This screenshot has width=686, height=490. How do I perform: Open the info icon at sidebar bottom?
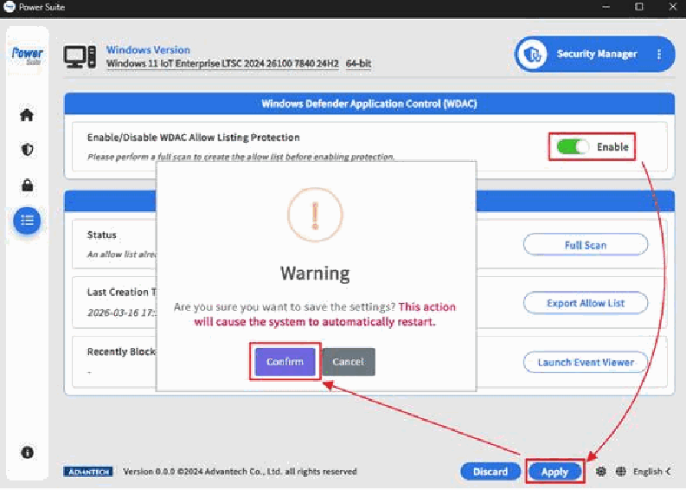(x=27, y=452)
